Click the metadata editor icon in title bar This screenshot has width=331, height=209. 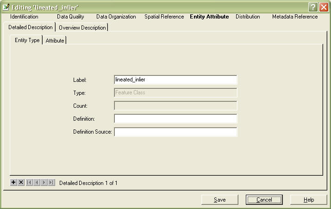point(6,6)
